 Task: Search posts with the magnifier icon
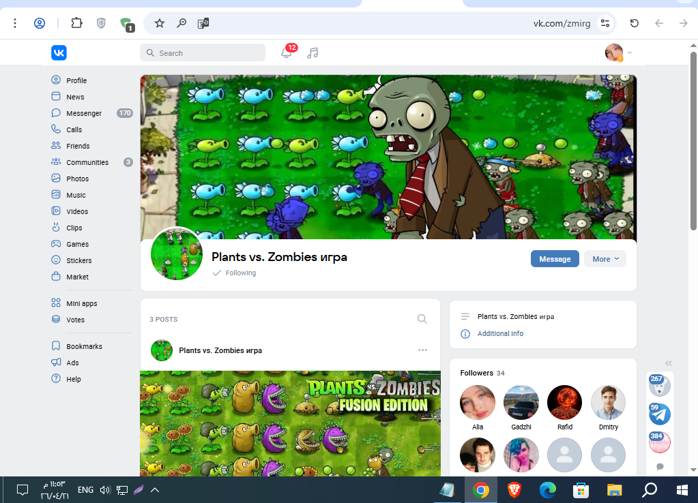[422, 319]
